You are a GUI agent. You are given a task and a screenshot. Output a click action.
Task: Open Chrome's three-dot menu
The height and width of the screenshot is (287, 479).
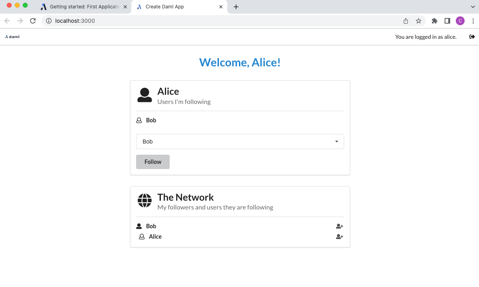click(473, 21)
